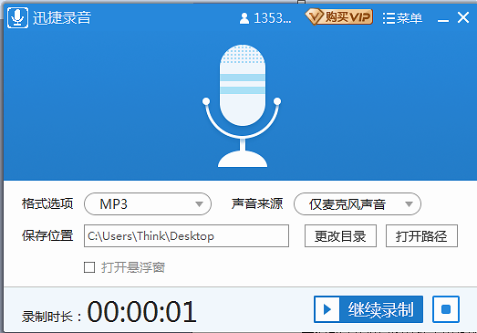
Task: Expand the 声音来源 仅麦克风声音 dropdown
Action: click(x=358, y=204)
